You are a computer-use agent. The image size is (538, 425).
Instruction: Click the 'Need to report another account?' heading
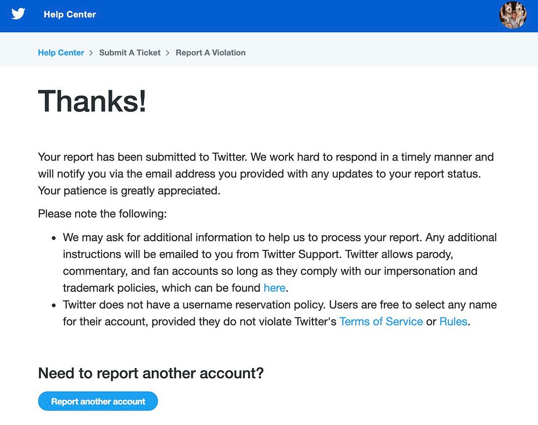pos(151,373)
